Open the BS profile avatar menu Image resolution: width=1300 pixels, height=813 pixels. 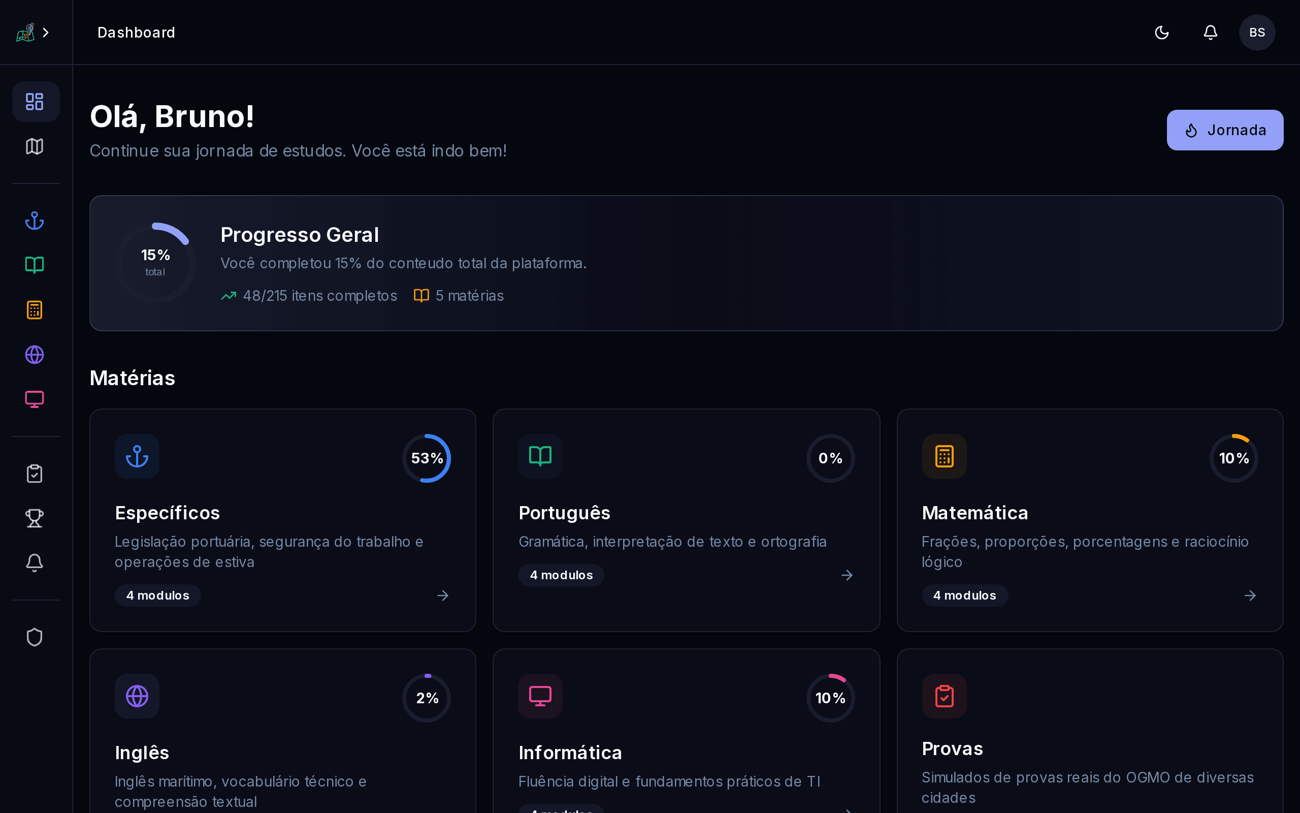[x=1256, y=32]
